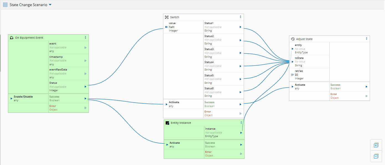Click the Adjust State Success output port
385x165 pixels.
(366, 87)
